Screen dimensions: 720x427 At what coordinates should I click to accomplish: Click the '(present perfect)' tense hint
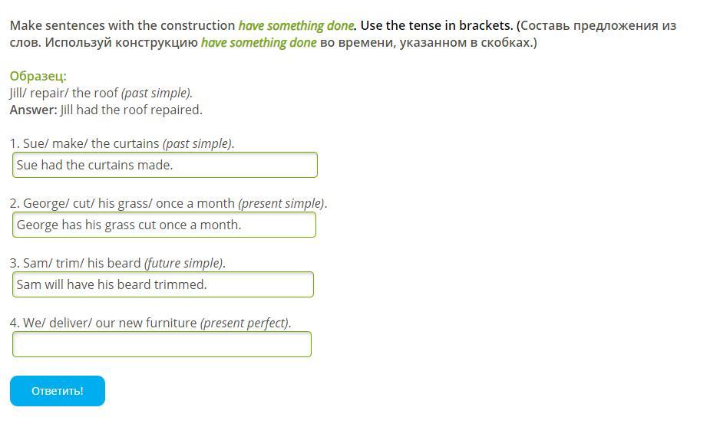(x=245, y=323)
